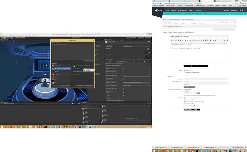
Task: Toggle the Watch this thread checkbox
Action: 184,71
